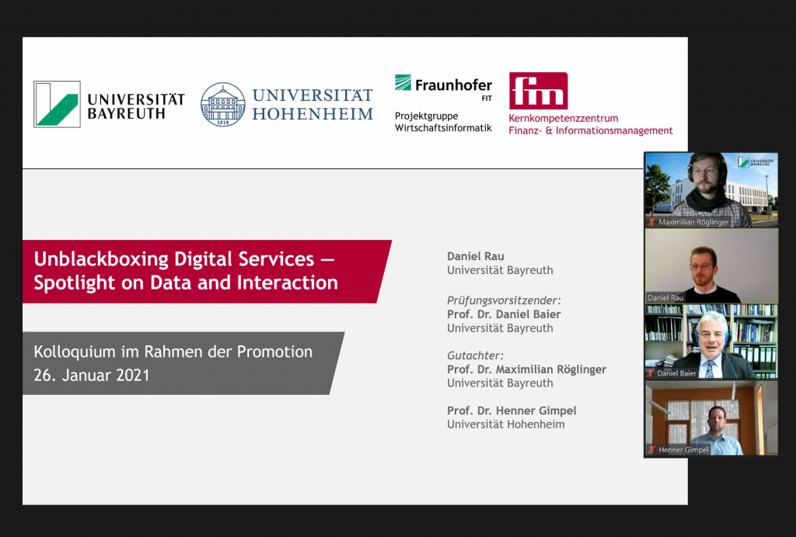Click the Fraunhofer FIT logo

(x=444, y=88)
